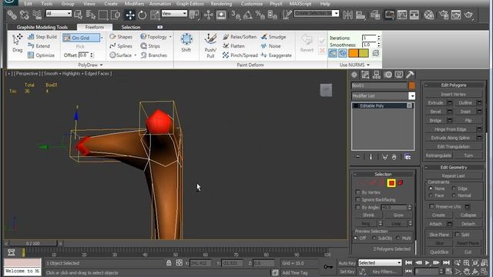The width and height of the screenshot is (493, 277).
Task: Enable the Split checkbox
Action: 458,235
